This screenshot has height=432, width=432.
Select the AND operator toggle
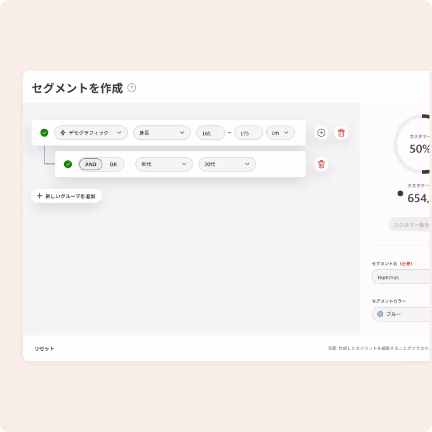click(91, 164)
